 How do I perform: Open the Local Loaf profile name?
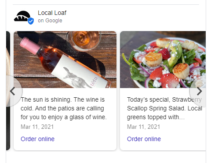[x=52, y=13]
